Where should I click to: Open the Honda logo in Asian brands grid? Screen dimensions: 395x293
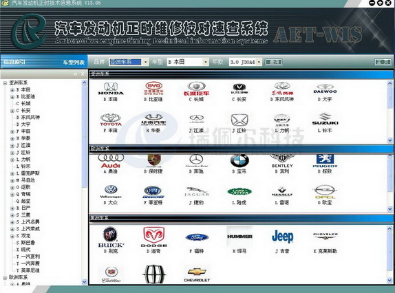(111, 89)
